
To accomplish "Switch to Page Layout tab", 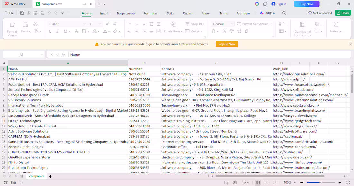I will point(126,13).
